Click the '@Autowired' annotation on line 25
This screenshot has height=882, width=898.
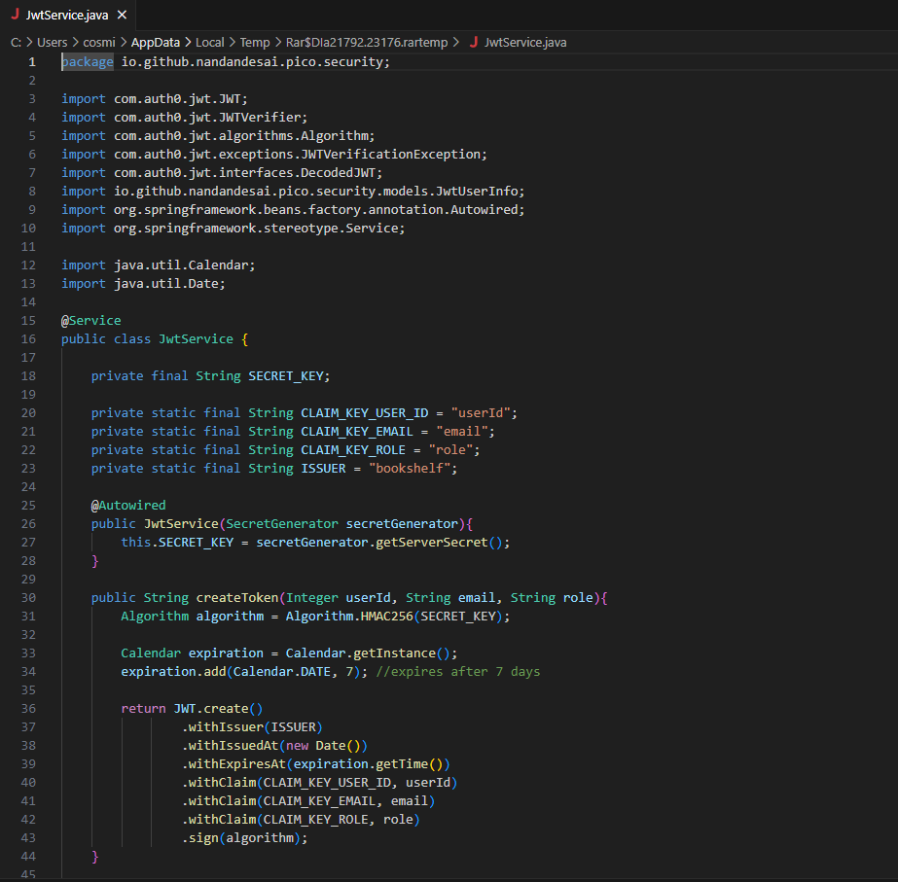click(x=128, y=506)
